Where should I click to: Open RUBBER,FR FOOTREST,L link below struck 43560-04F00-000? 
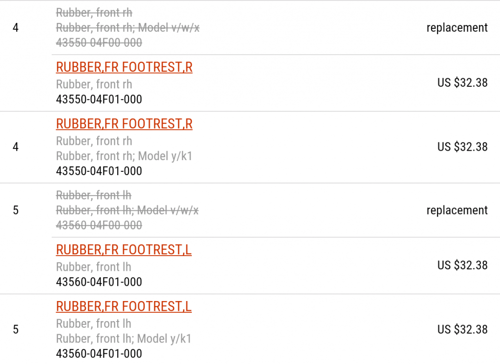tap(124, 250)
